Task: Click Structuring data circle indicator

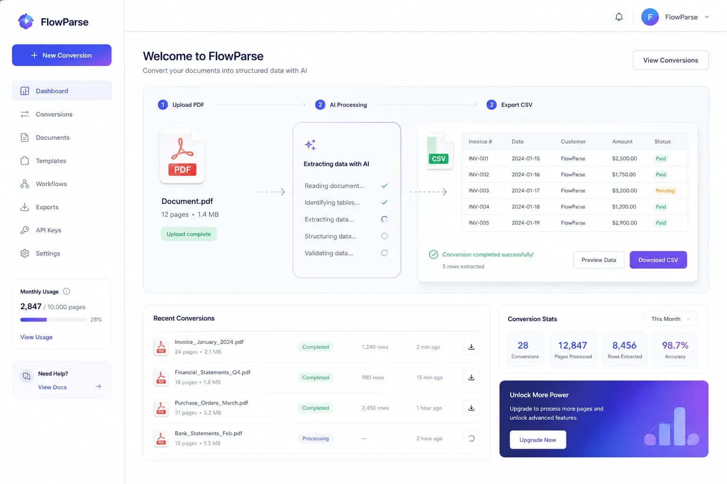Action: (x=384, y=236)
